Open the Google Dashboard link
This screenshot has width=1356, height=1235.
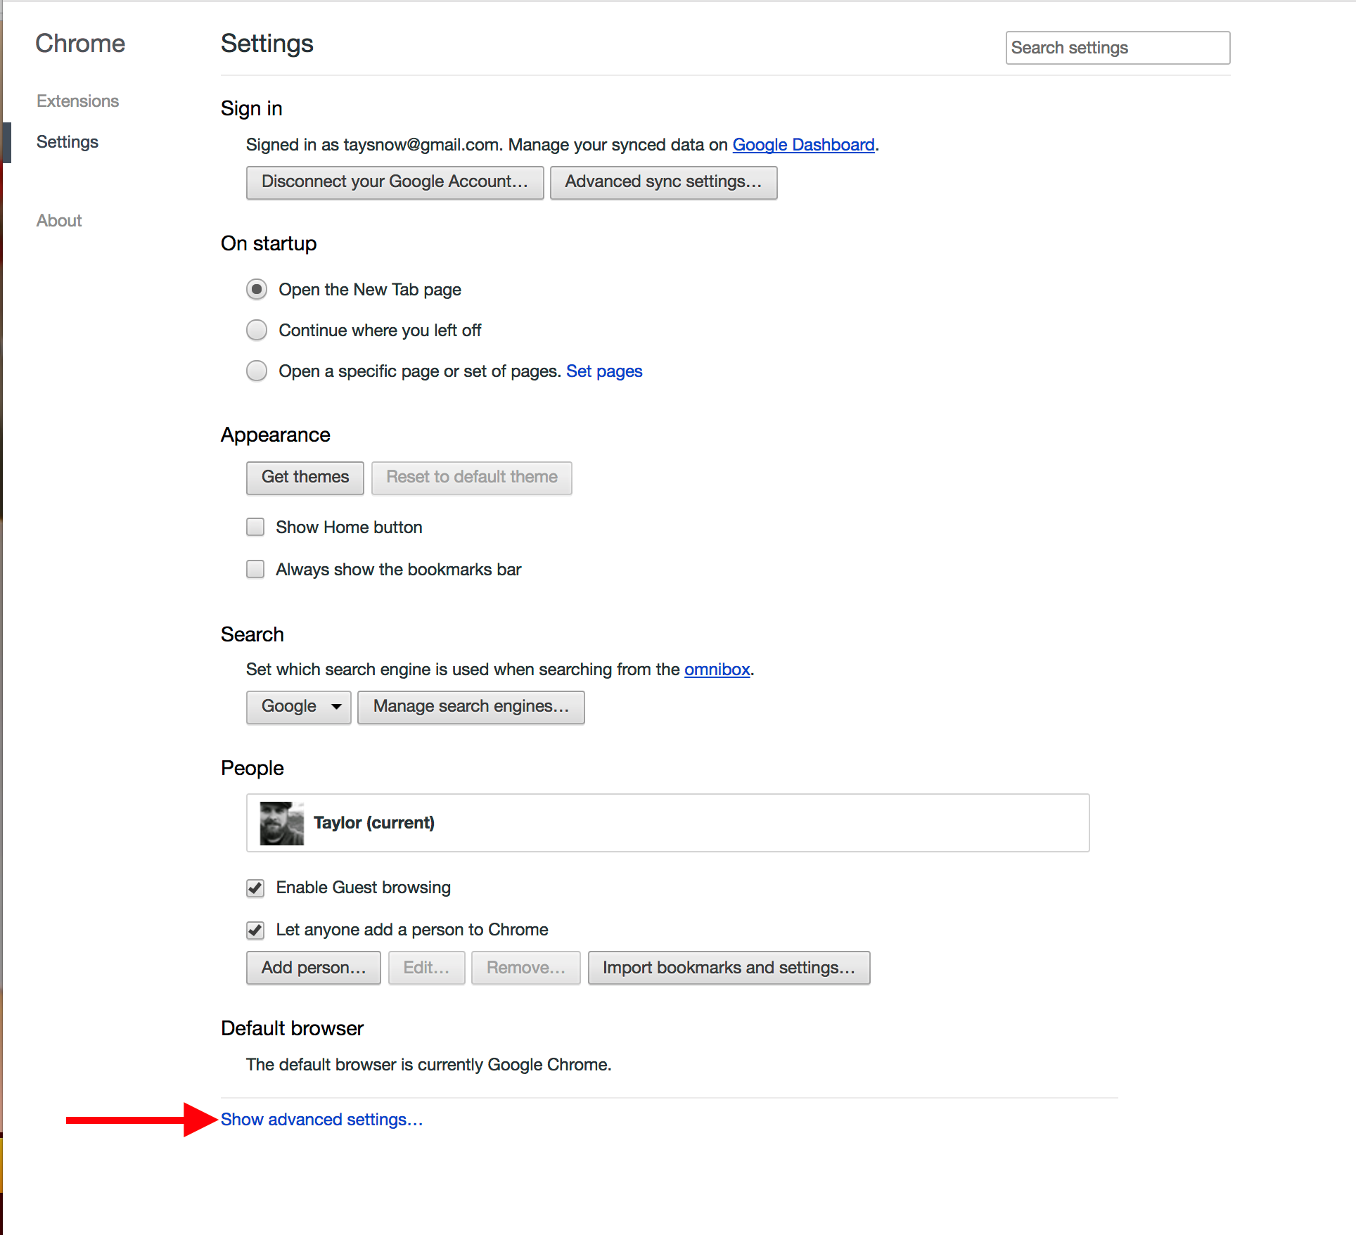coord(803,145)
